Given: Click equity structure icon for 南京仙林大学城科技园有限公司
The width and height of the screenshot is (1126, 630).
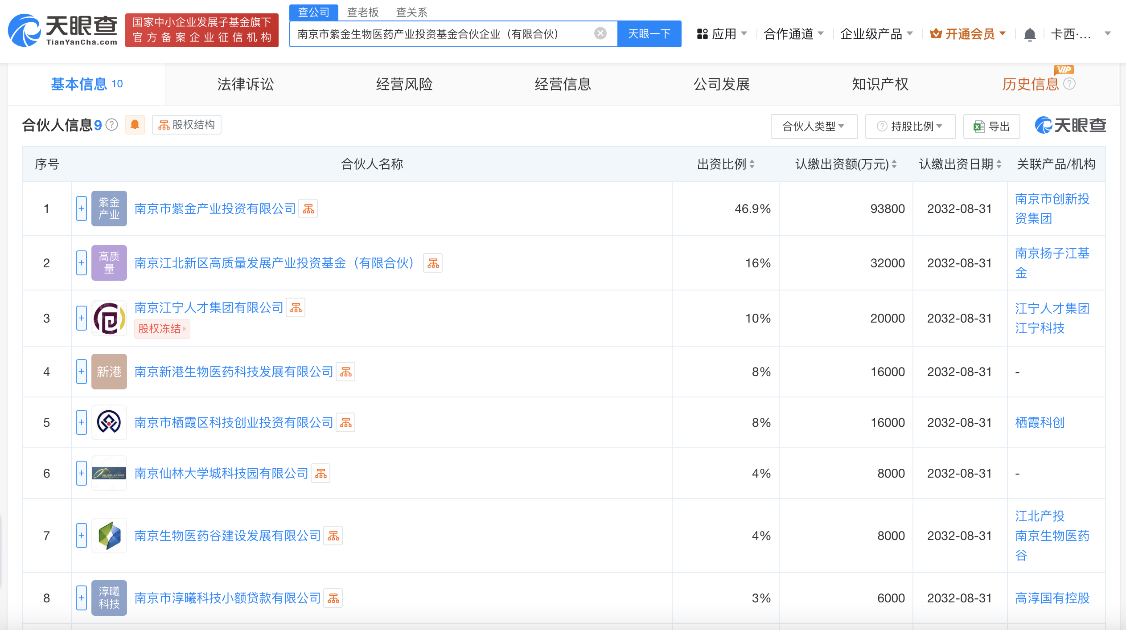Looking at the screenshot, I should coord(321,473).
